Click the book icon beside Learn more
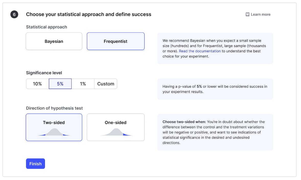 247,15
